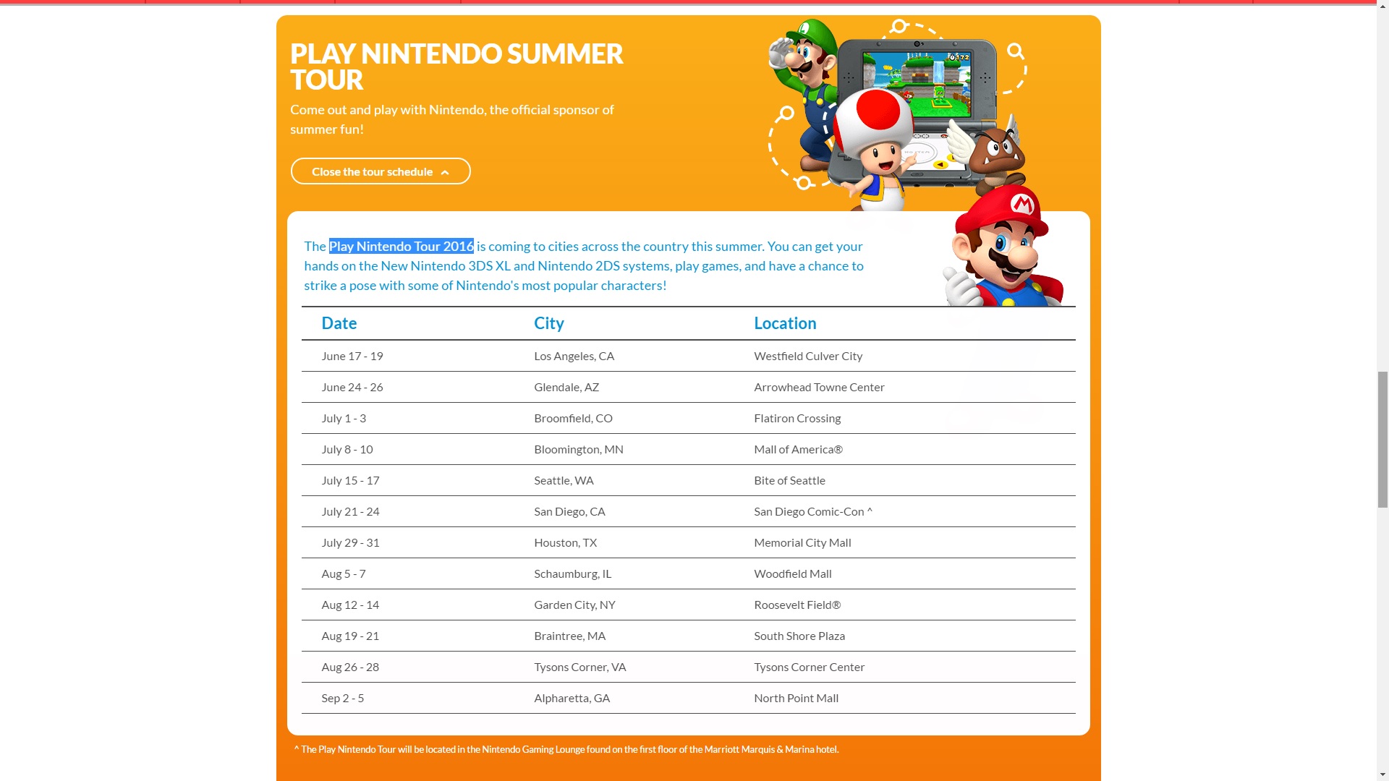The image size is (1389, 781).
Task: Click the magnifying glass icon beside Luigi's legs
Action: 785,114
